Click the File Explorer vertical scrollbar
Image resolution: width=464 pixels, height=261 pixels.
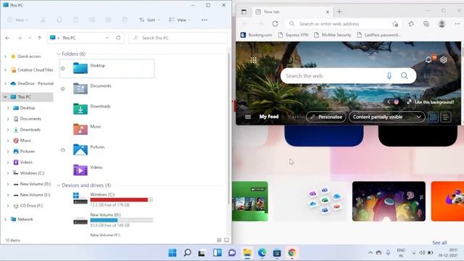click(228, 129)
